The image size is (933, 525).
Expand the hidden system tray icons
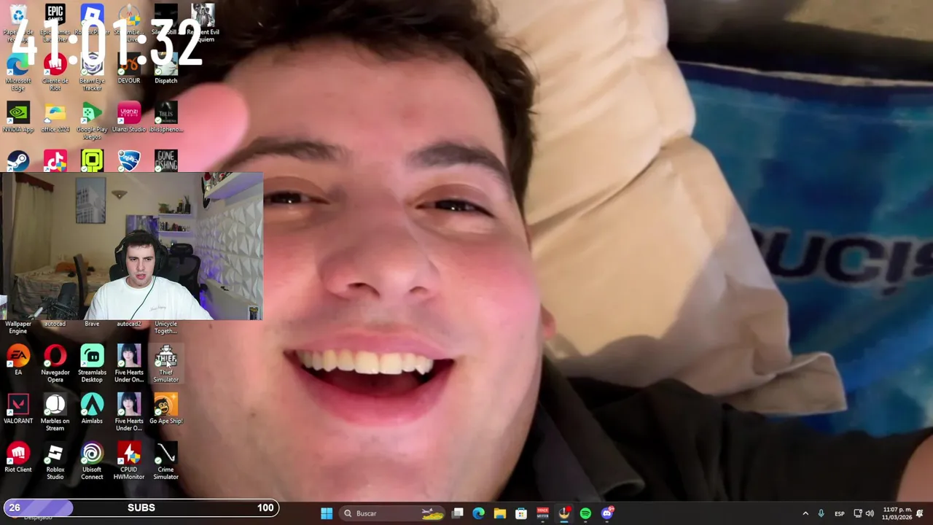[805, 513]
